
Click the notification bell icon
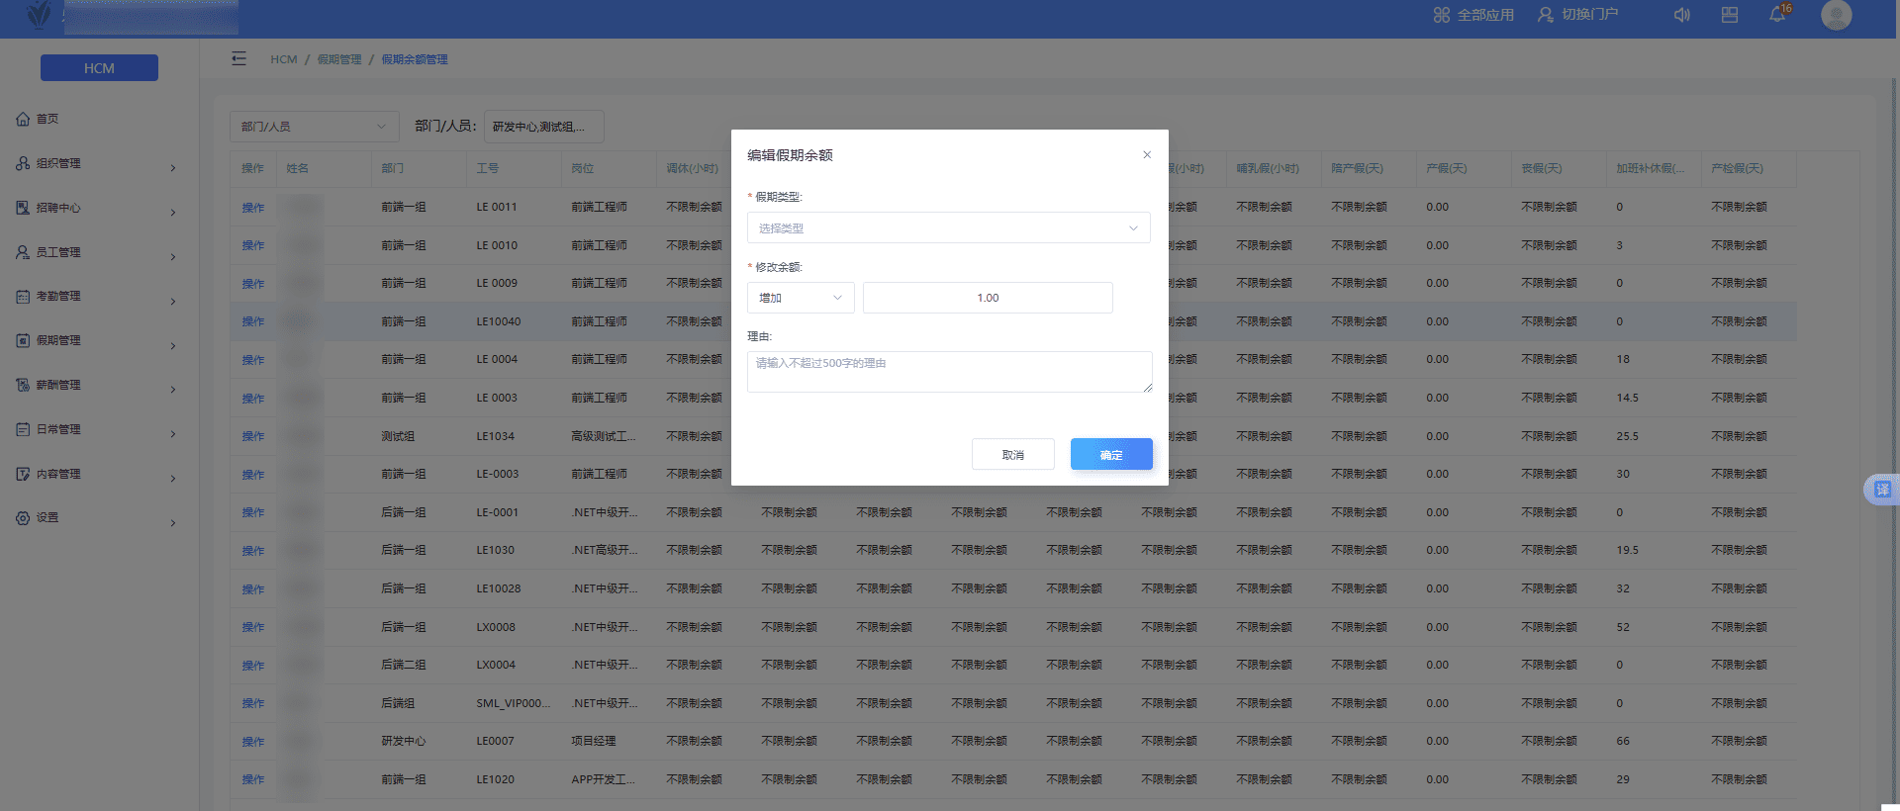[1777, 15]
